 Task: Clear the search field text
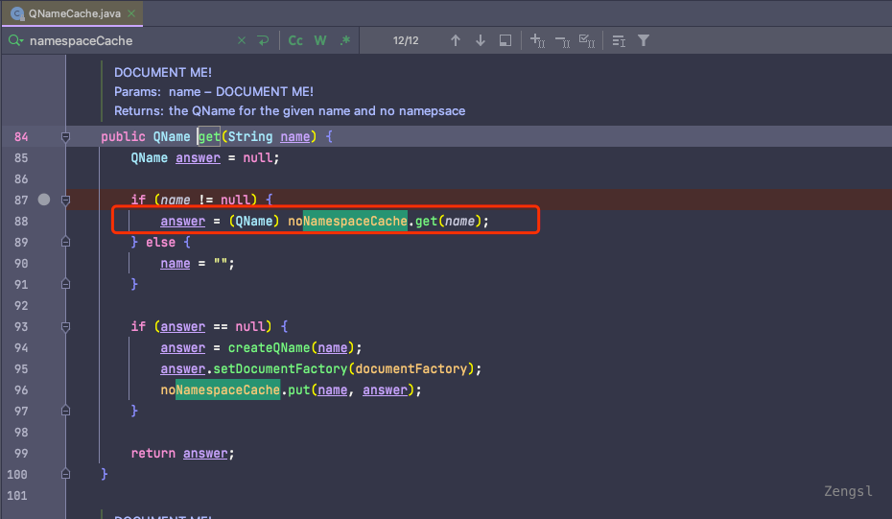pos(241,40)
